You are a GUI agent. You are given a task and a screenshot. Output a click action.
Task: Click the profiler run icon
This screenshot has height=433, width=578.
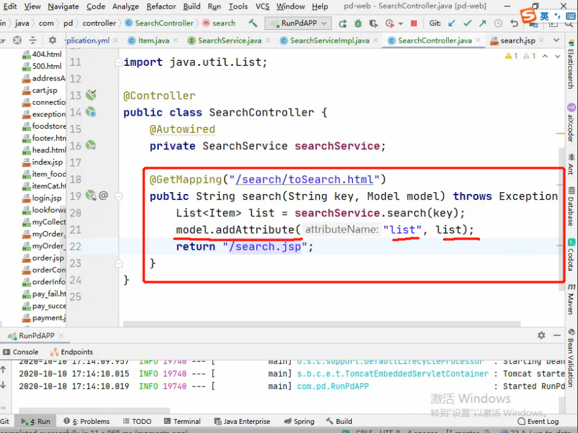pyautogui.click(x=389, y=23)
